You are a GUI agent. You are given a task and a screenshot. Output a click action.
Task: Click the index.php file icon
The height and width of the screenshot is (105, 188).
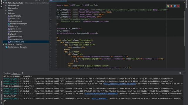9,26
